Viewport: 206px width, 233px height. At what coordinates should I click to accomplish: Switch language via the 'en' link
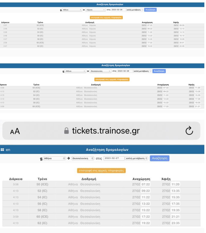(x=8, y=150)
